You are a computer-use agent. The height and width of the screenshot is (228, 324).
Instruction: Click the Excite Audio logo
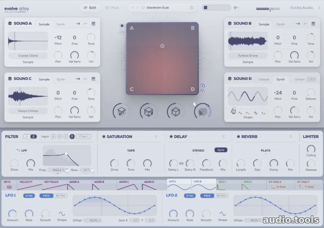(x=302, y=8)
